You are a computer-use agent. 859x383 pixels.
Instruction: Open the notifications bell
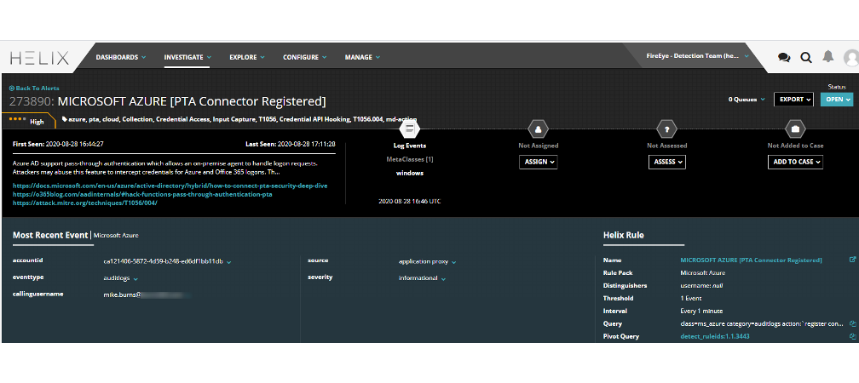[827, 56]
